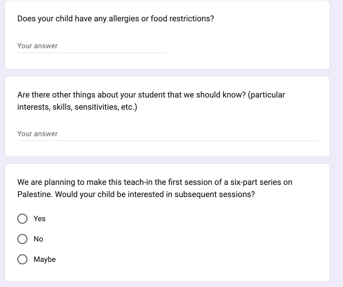Click the long underline of the second answer field
343x287 pixels.
pos(167,141)
